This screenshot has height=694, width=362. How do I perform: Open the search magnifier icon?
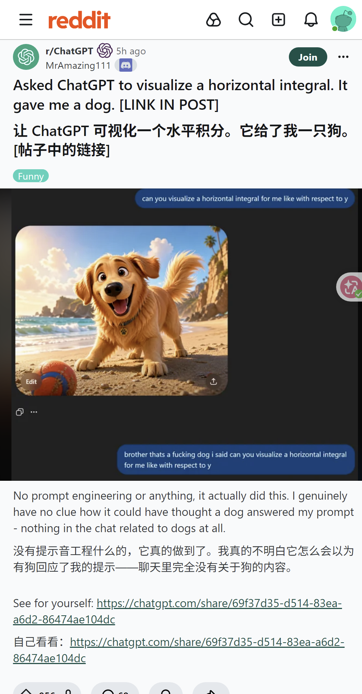246,20
